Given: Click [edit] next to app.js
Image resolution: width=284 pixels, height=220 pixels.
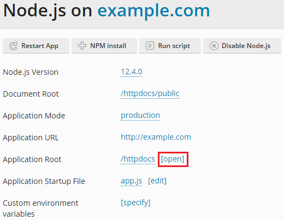Looking at the screenshot, I should point(157,181).
